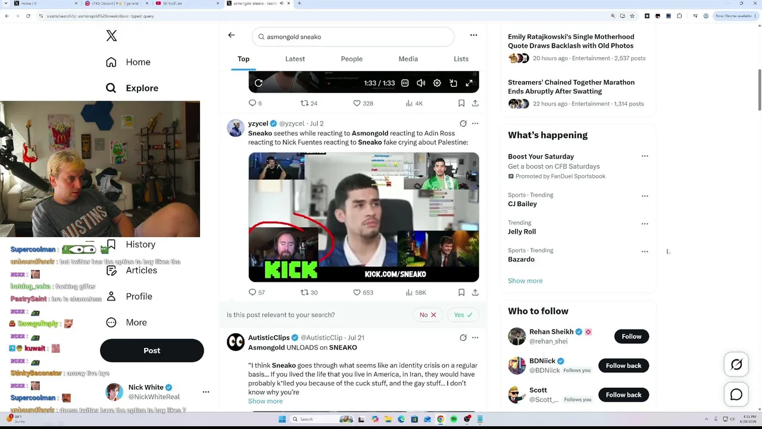This screenshot has width=762, height=429.
Task: Ask Grok about the AutisticClips post
Action: coord(463,338)
